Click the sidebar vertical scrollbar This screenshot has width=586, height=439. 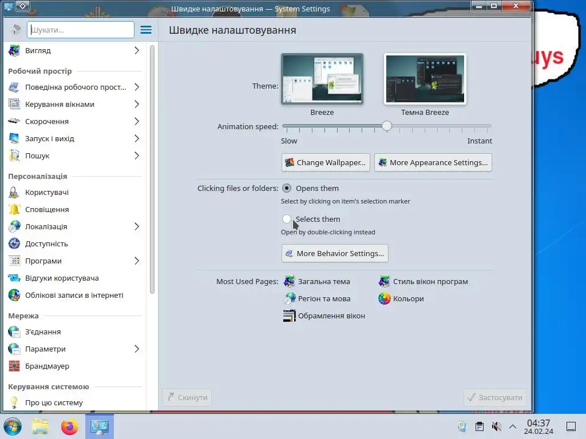[x=152, y=169]
